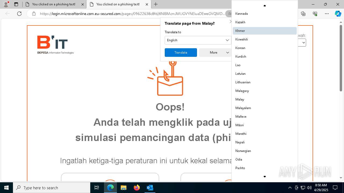Pick Maltese as translation language
This screenshot has width=344, height=193.
(265, 117)
